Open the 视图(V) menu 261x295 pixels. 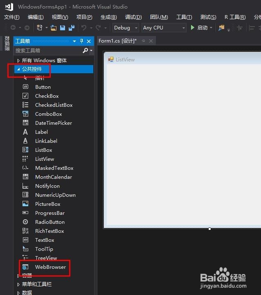(x=60, y=17)
